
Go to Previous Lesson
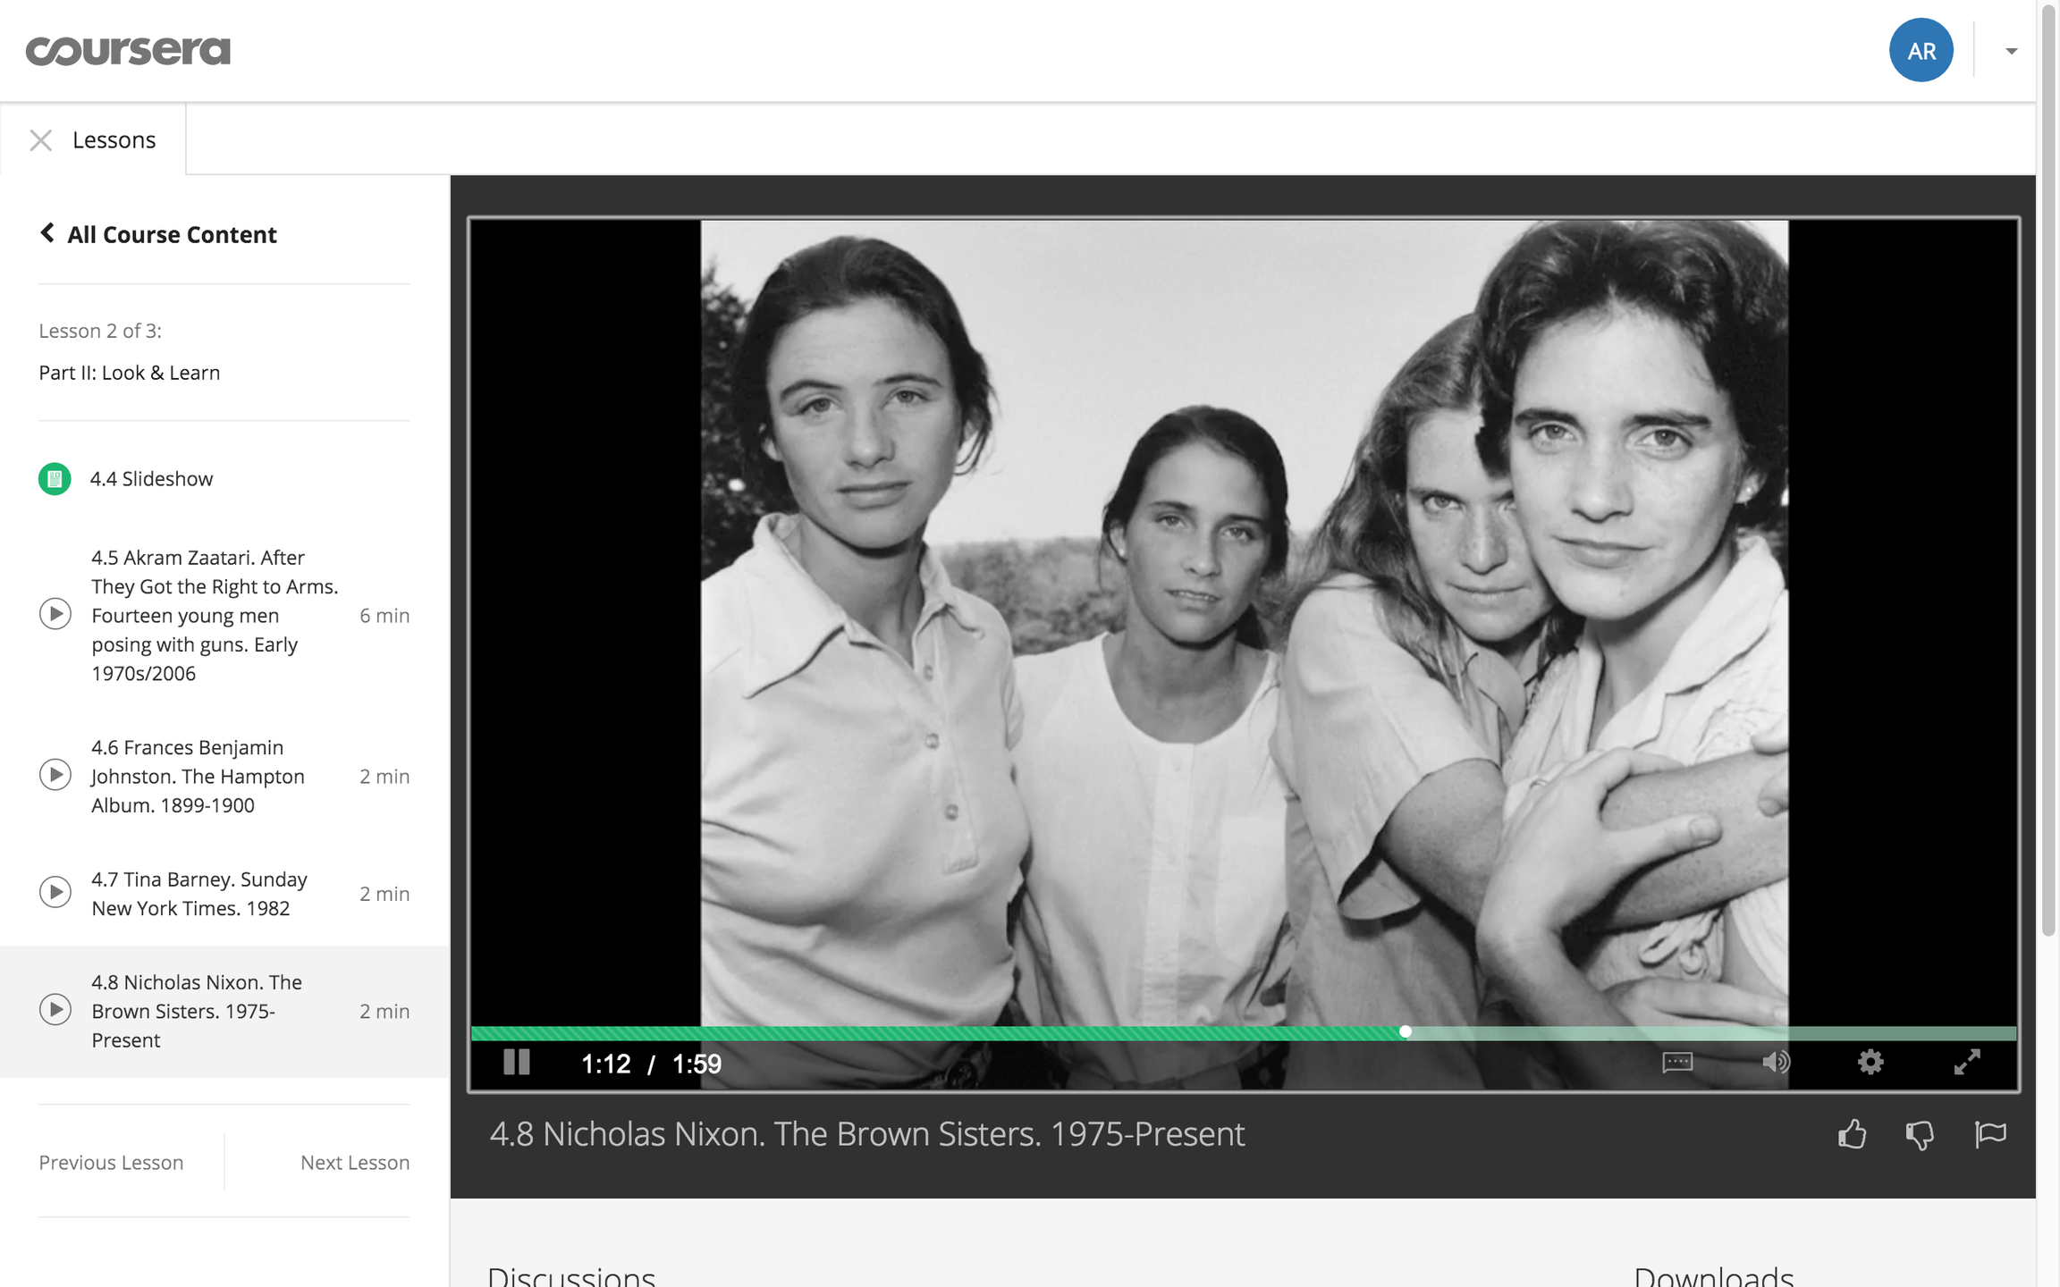click(111, 1162)
